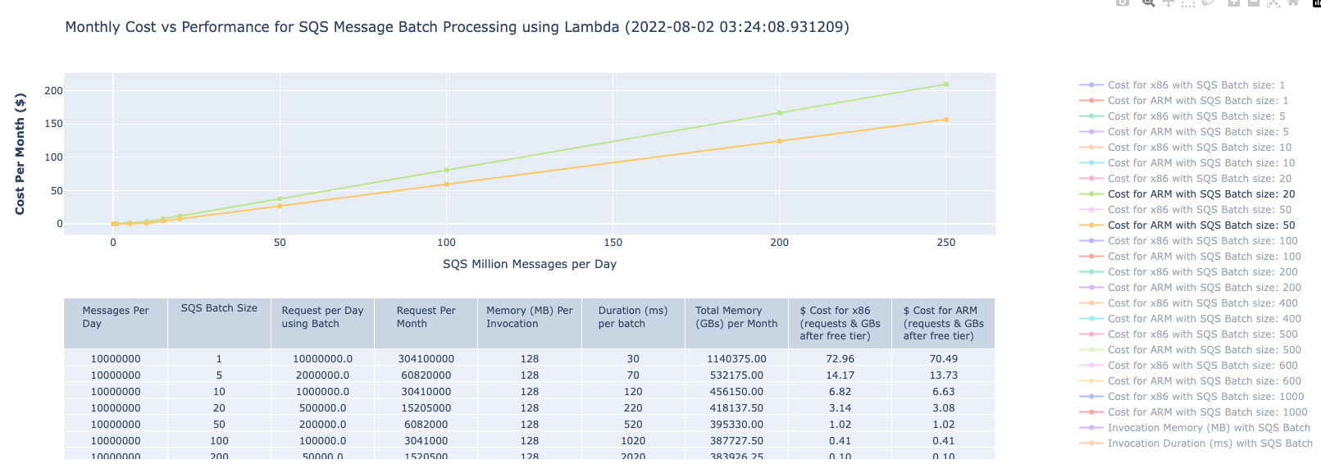
Task: Show Cost for ARM Batch size: 400 trace
Action: tap(1191, 319)
